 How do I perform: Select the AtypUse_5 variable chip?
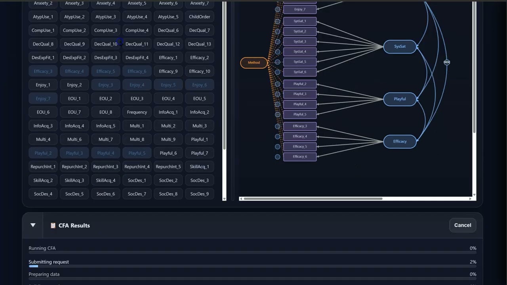point(168,17)
